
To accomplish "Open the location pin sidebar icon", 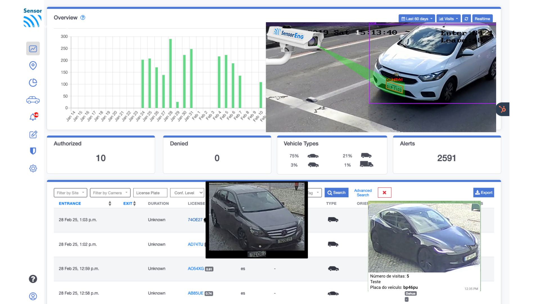I will pyautogui.click(x=33, y=66).
